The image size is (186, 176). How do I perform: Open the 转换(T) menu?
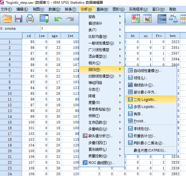(x=71, y=9)
